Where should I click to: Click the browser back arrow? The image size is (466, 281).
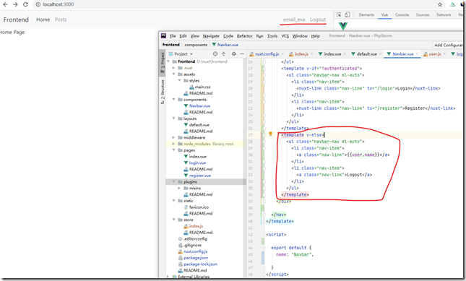point(5,4)
